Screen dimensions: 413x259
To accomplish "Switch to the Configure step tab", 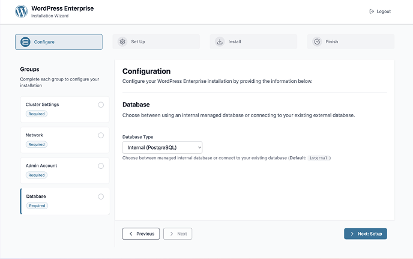I will coord(59,42).
